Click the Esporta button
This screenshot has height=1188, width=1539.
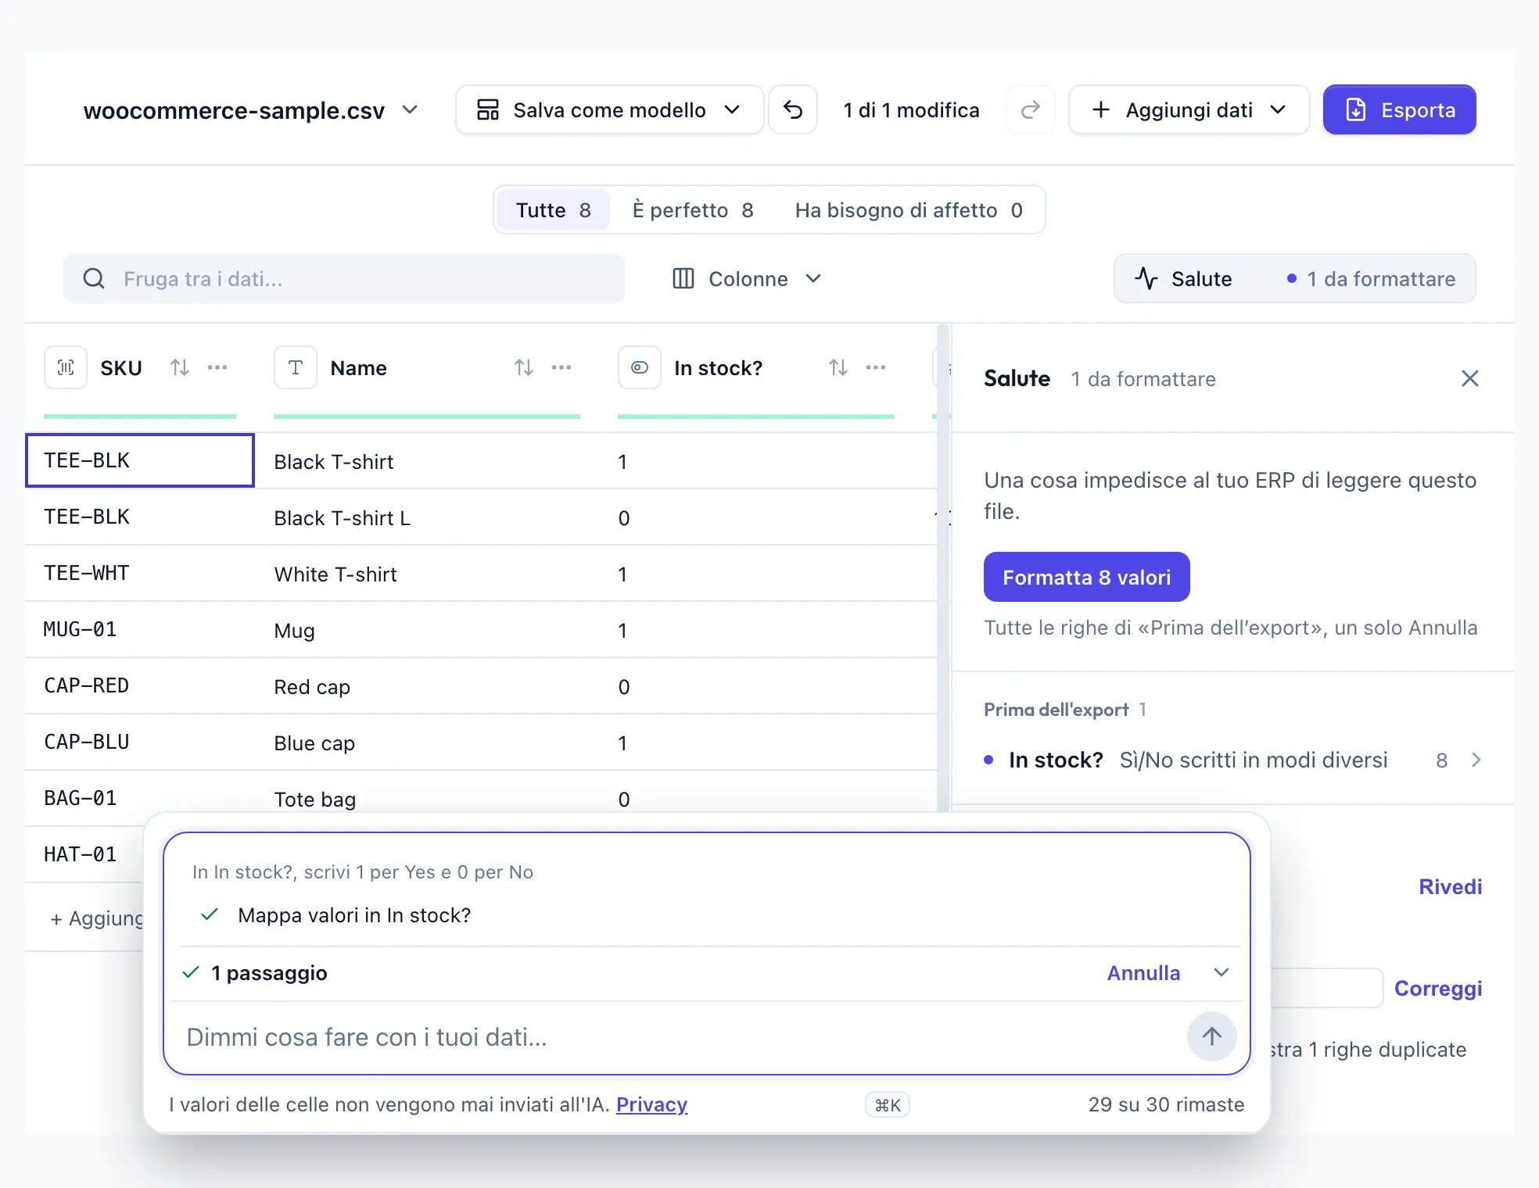(1399, 109)
